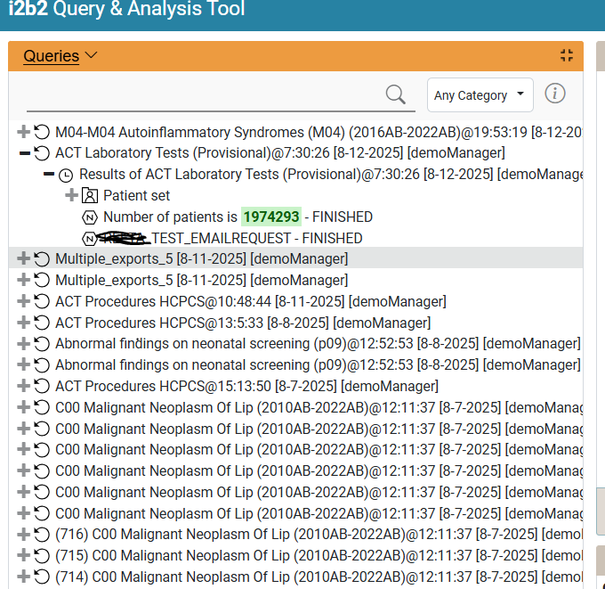Click query history icon for M04 Autoinflammatory Syndromes
605x589 pixels.
(x=42, y=132)
